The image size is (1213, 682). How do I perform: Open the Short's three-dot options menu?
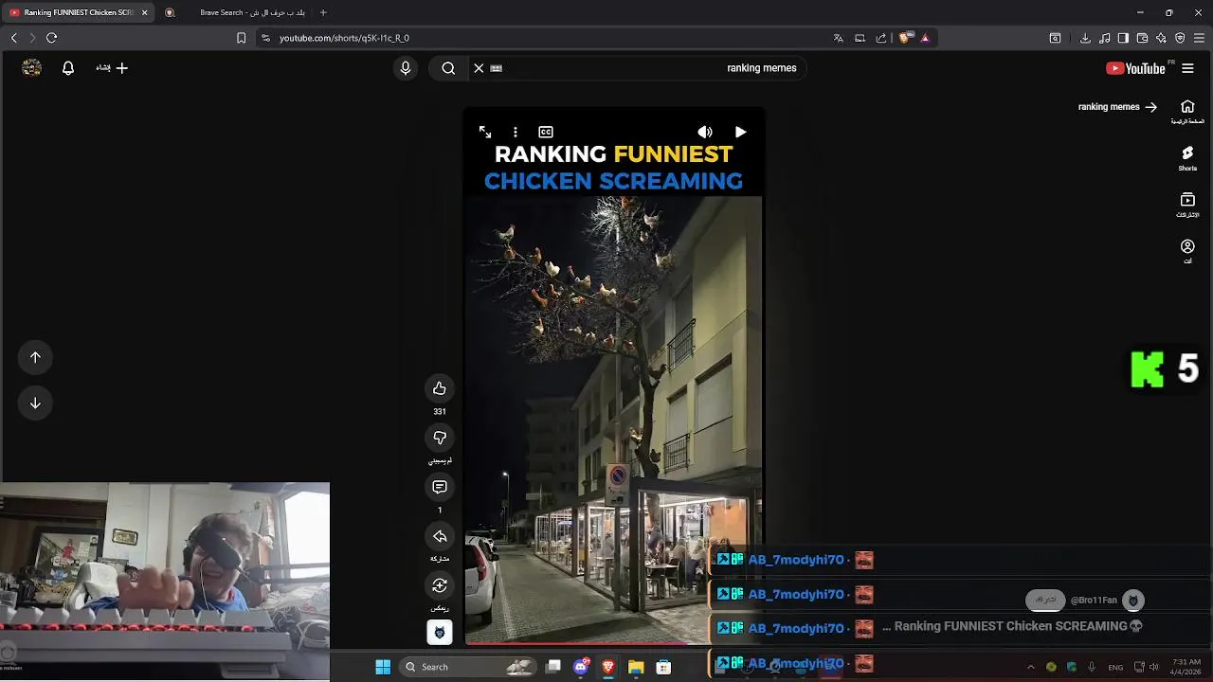(516, 132)
